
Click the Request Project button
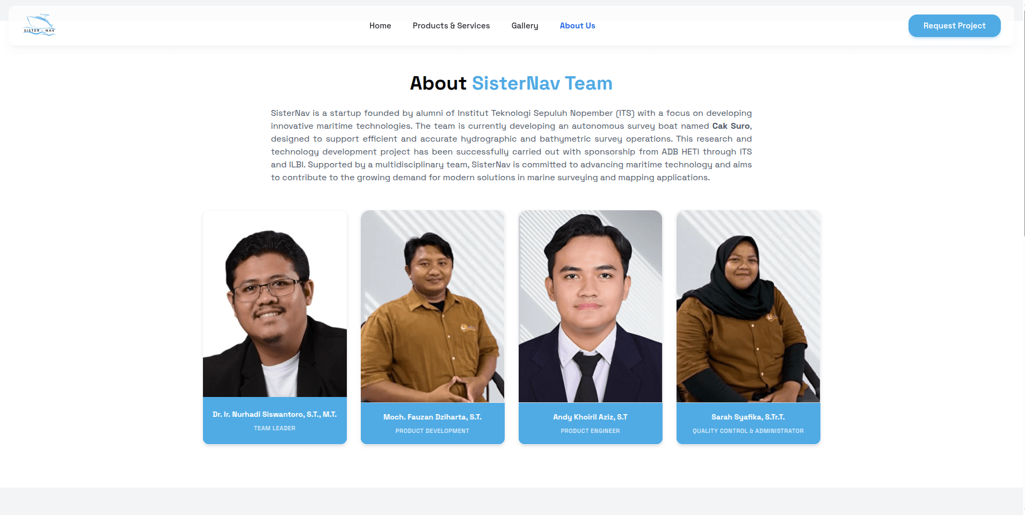tap(954, 26)
